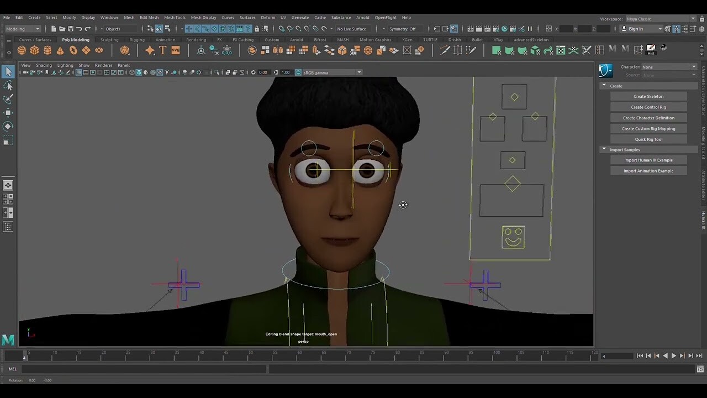Select the Move tool in the left toolbox

click(8, 112)
